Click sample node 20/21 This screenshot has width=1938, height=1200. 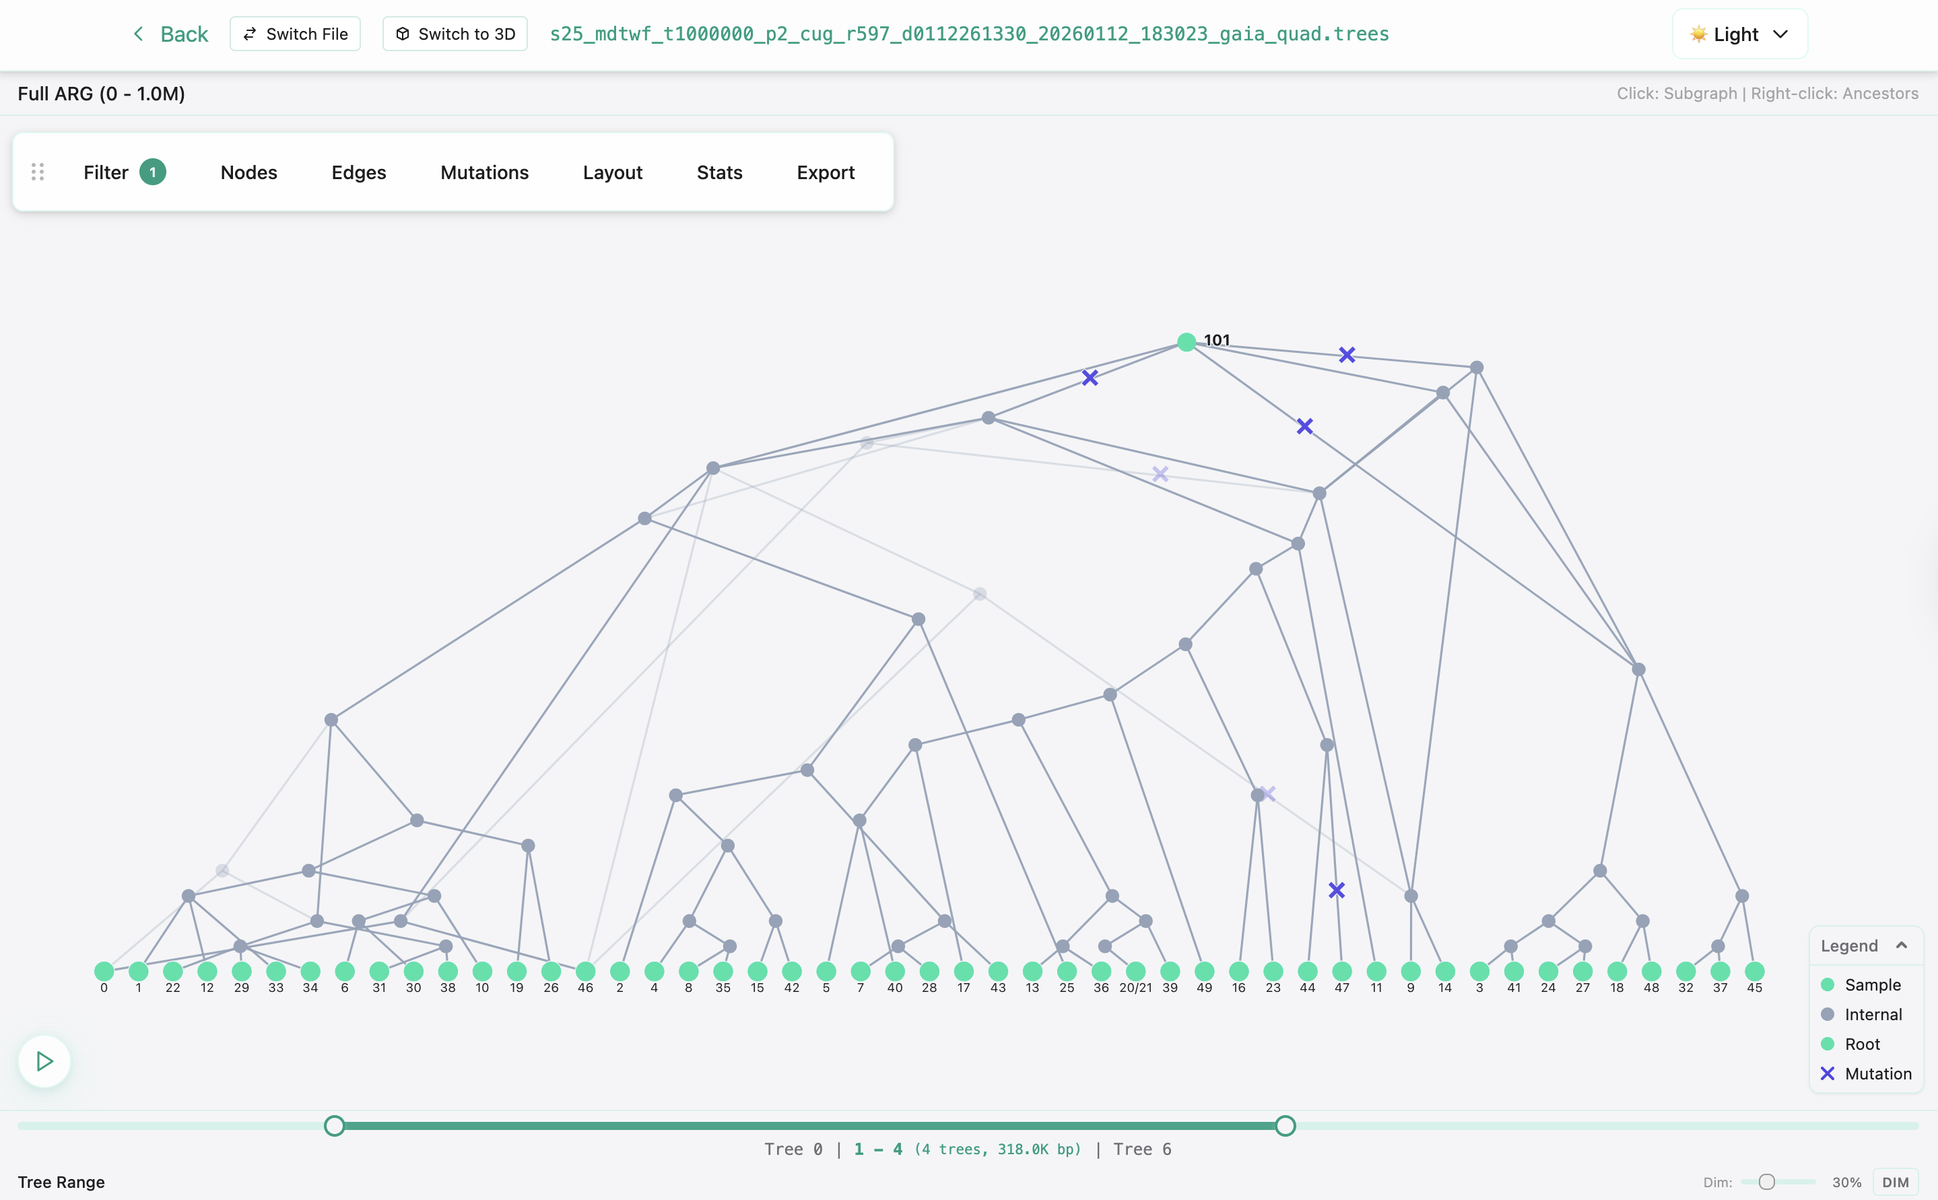tap(1135, 972)
